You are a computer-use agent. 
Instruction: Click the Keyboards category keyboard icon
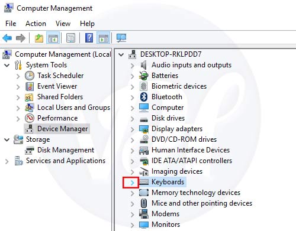(144, 182)
